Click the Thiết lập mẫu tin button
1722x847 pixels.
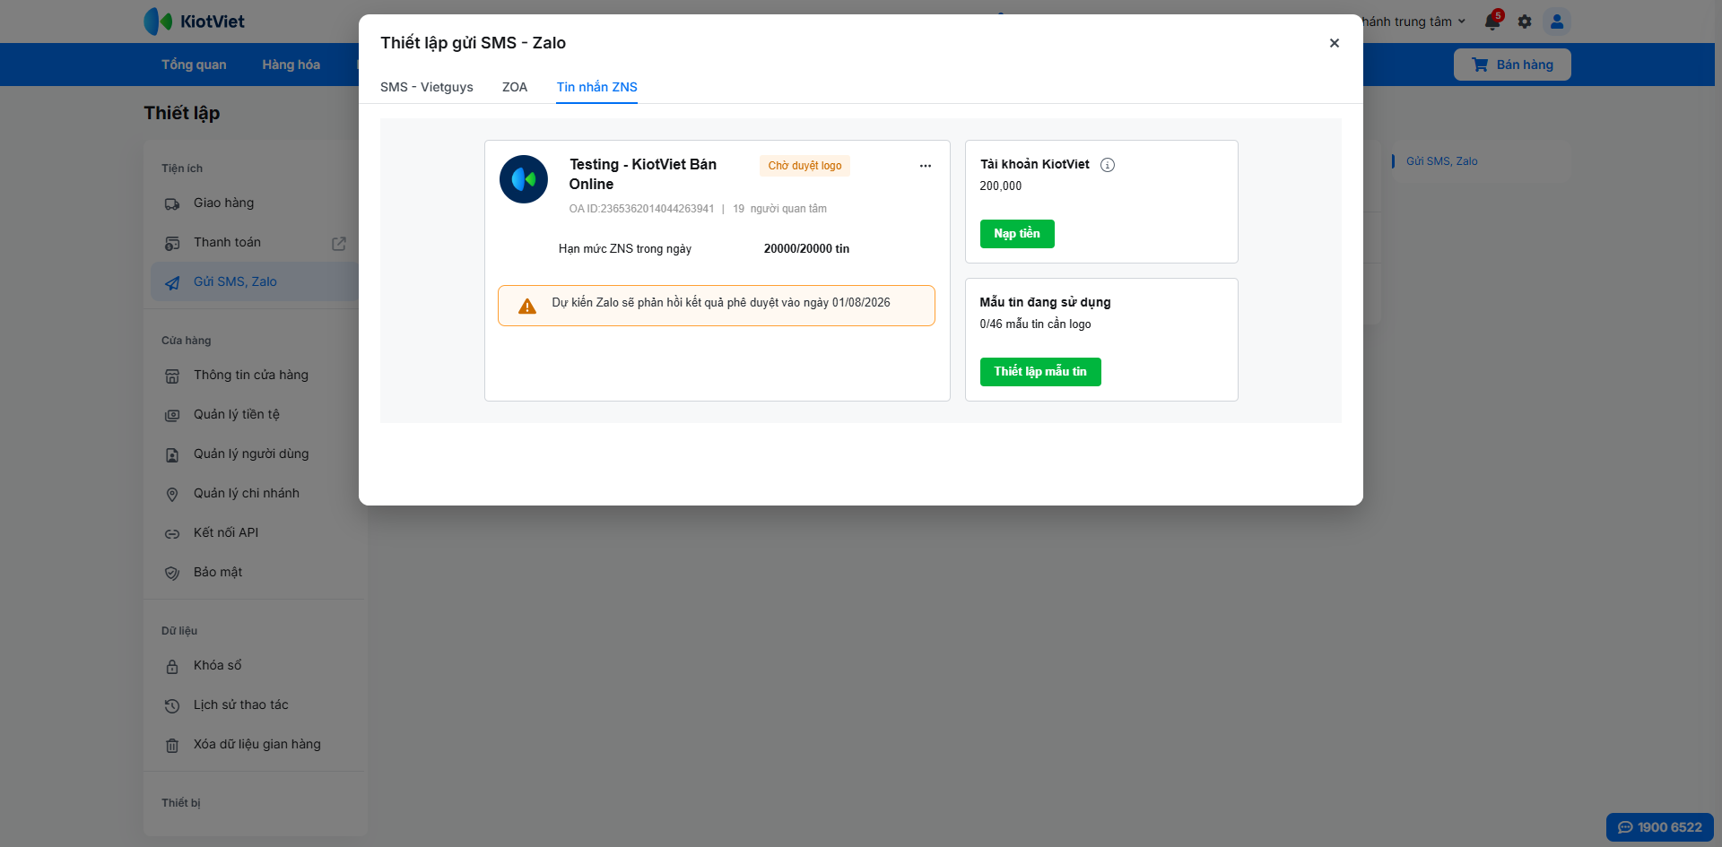[x=1040, y=372]
